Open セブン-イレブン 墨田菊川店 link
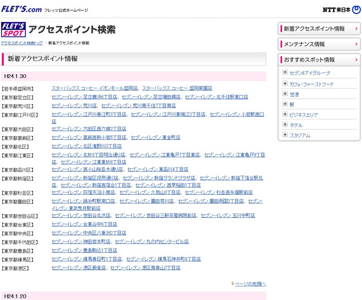Image resolution: width=362 pixels, height=300 pixels. click(x=146, y=202)
